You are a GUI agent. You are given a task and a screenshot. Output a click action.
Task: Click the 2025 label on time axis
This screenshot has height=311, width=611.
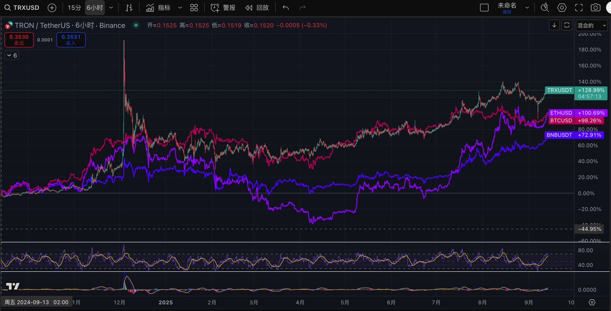coord(166,302)
